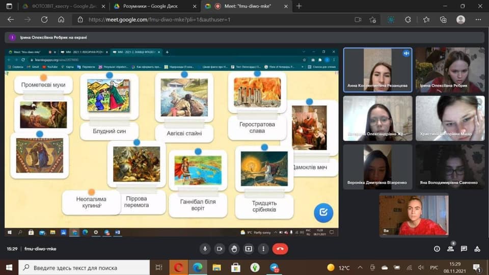Select Анна Костянтинівна Рязанцева's video tile
Viewport: 489px width, 275px height.
pos(377,70)
